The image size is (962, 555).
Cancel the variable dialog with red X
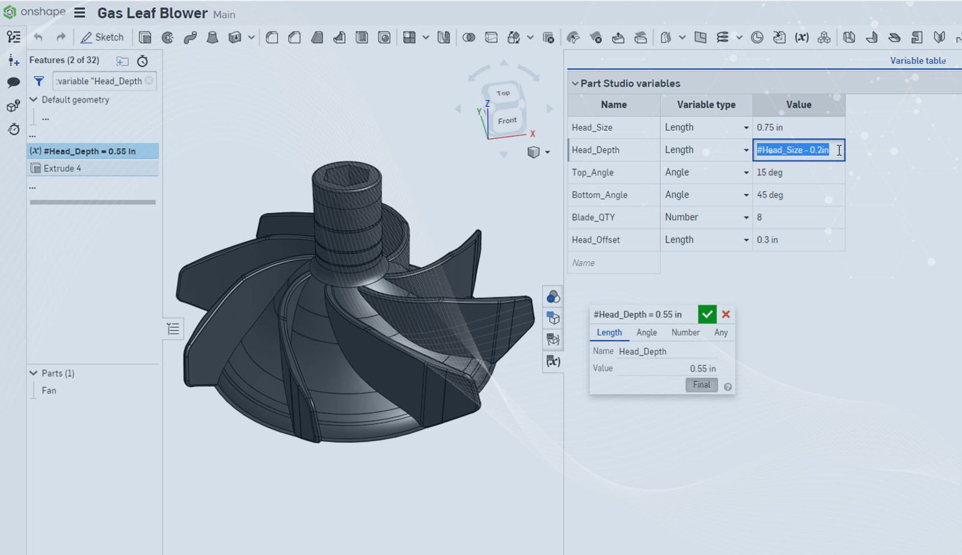726,314
